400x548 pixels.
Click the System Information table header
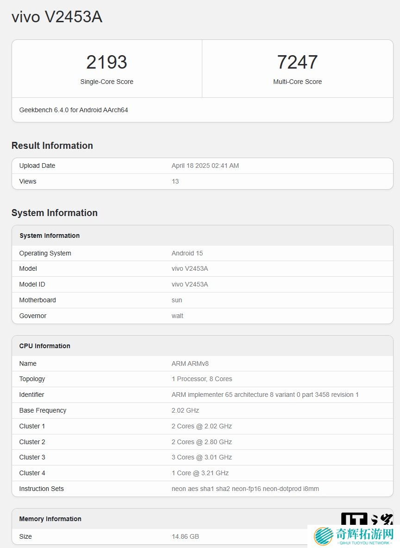50,236
